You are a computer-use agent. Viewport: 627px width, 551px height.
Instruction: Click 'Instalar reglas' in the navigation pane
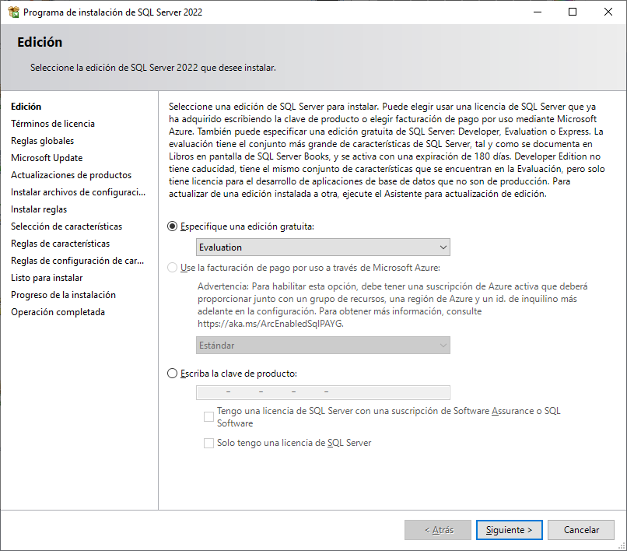click(39, 209)
